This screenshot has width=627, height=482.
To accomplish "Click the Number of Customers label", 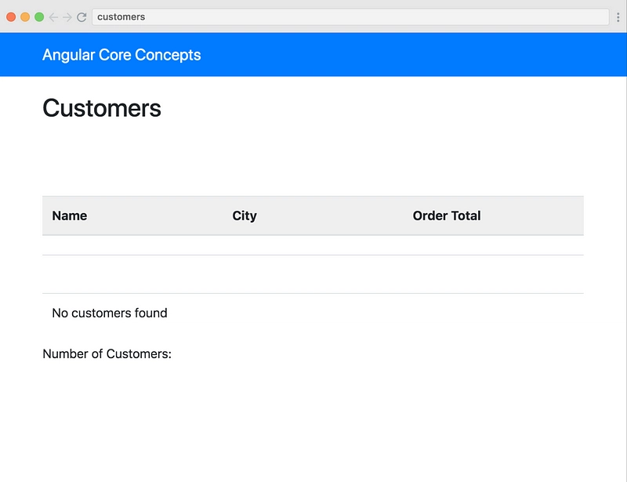I will (107, 353).
